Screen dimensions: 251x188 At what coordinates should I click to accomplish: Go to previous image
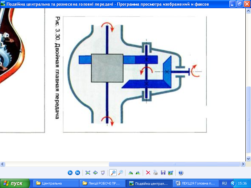[70, 173]
